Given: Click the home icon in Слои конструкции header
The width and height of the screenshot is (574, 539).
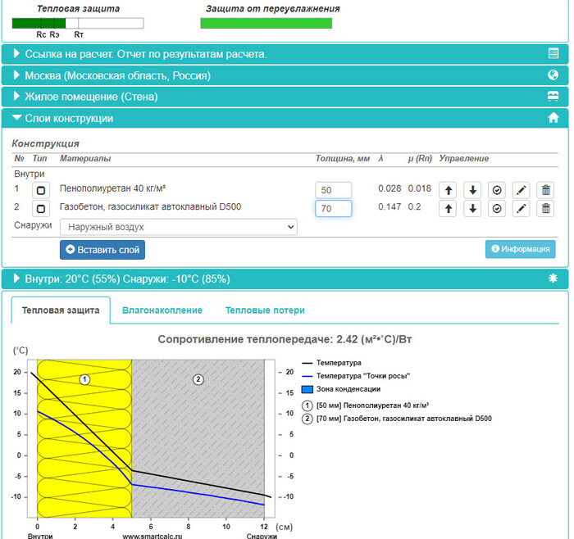Looking at the screenshot, I should [x=553, y=118].
